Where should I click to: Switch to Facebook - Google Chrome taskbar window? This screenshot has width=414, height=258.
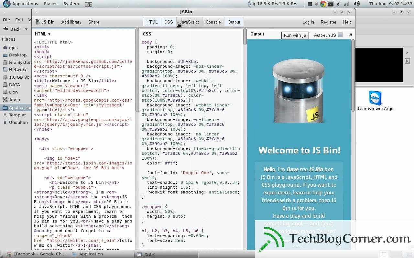point(36,254)
